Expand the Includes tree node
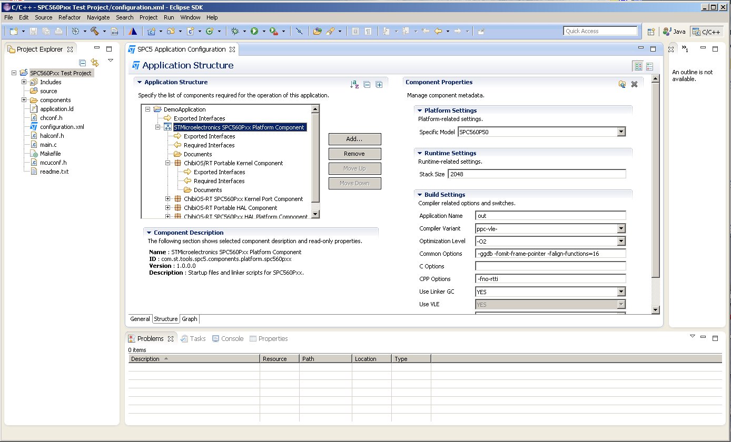This screenshot has width=731, height=442. (x=24, y=82)
